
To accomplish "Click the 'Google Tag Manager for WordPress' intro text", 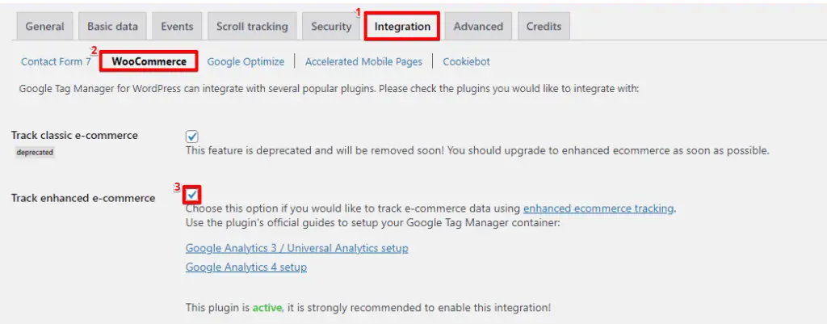I will 330,89.
